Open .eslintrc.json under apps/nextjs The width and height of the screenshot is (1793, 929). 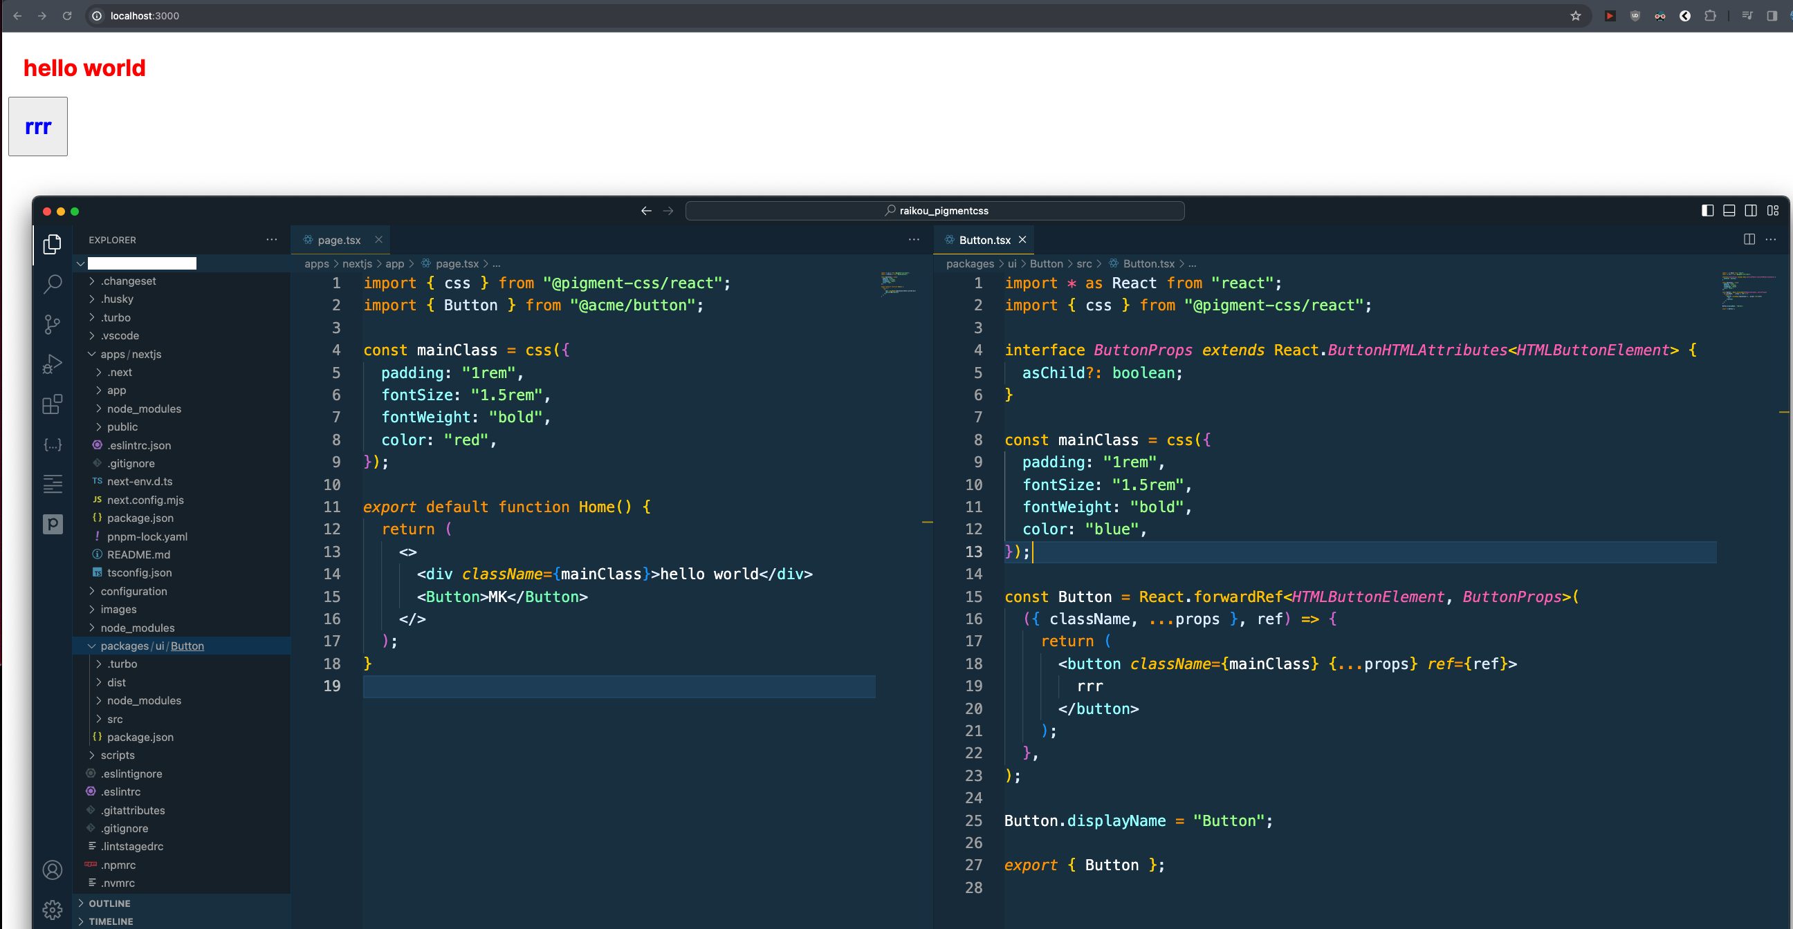point(181,445)
